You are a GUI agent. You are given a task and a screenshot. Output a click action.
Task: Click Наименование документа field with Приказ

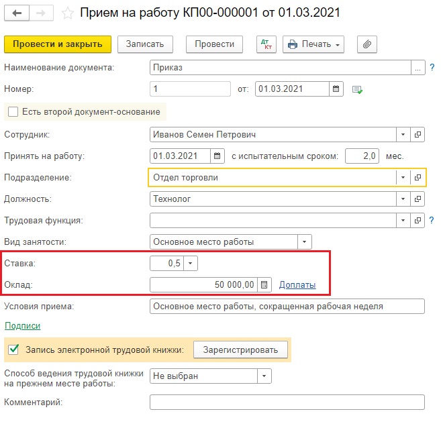pyautogui.click(x=281, y=68)
